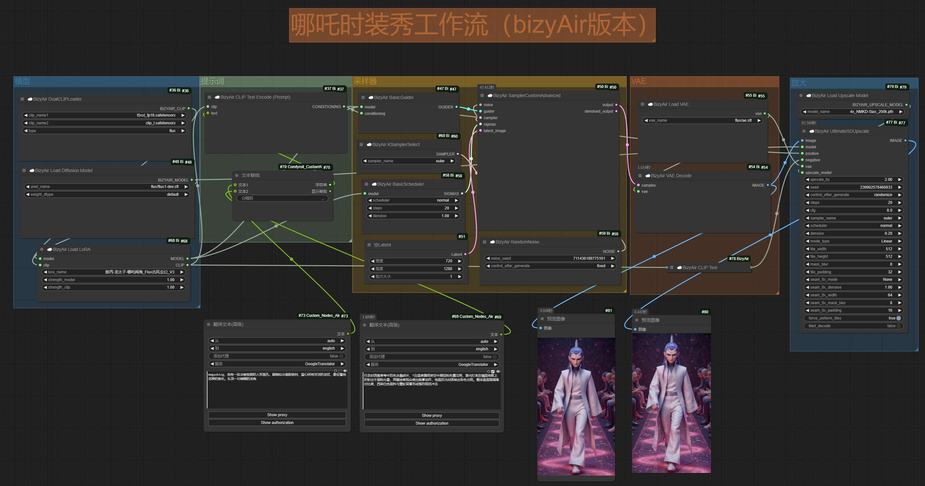Click Show proxy button in translate node #73
Viewport: 925px width, 486px height.
[x=277, y=415]
